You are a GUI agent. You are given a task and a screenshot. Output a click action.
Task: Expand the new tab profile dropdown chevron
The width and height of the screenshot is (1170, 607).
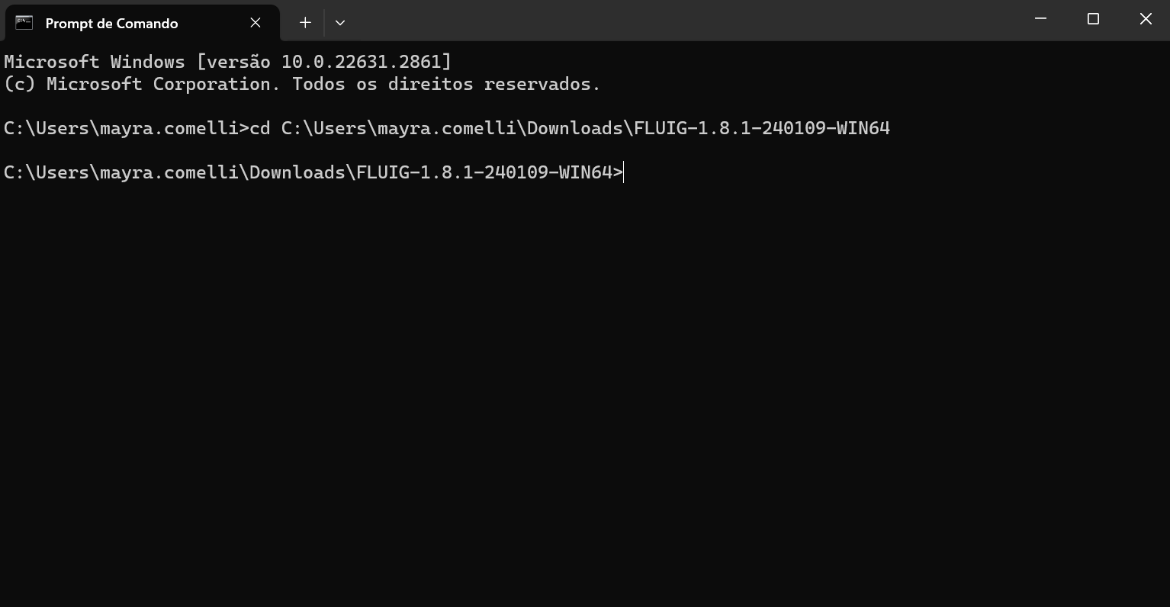click(x=340, y=23)
